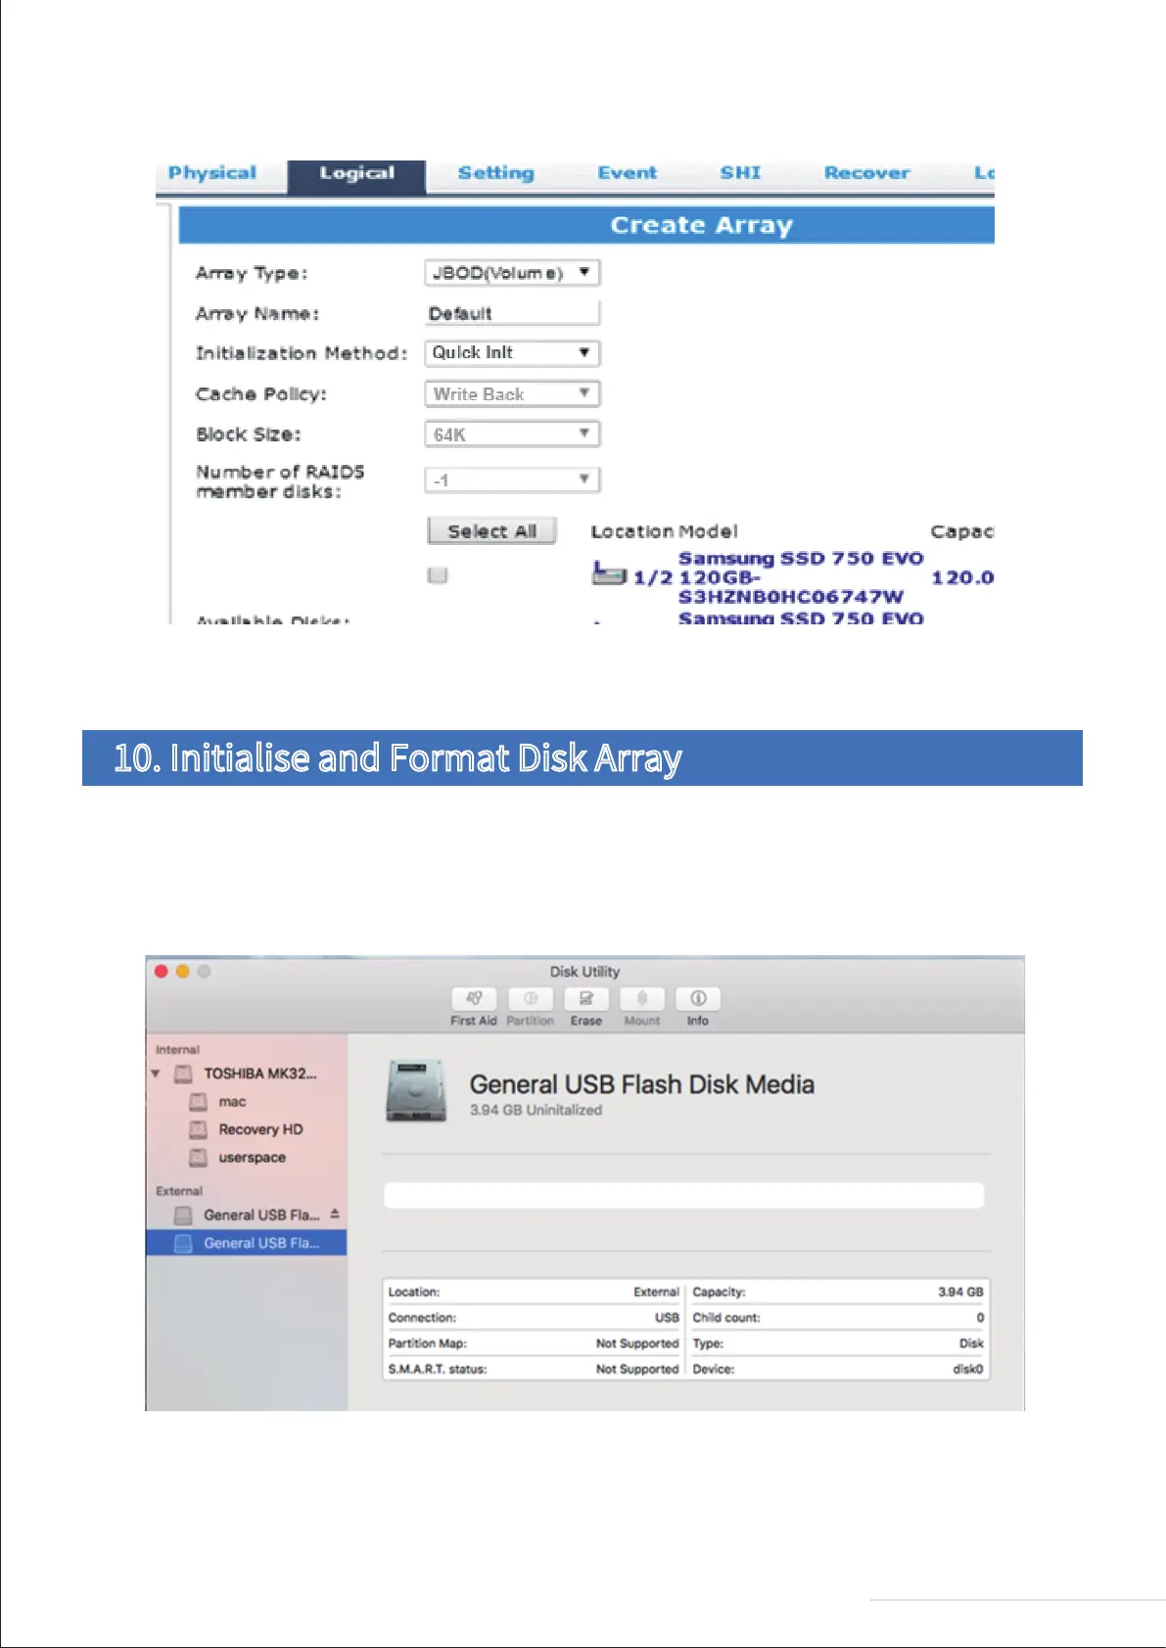Click the disk usage bar
The height and width of the screenshot is (1648, 1166).
(683, 1195)
